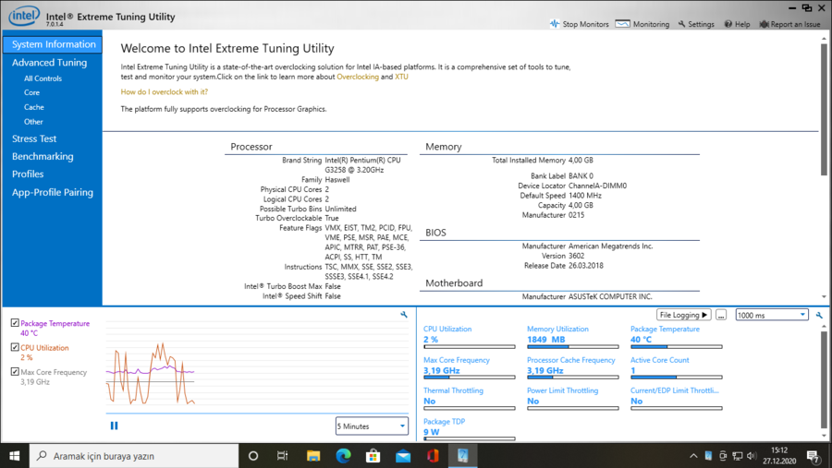Viewport: 832px width, 468px height.
Task: Click the ellipsis button beside File Logging
Action: click(720, 315)
